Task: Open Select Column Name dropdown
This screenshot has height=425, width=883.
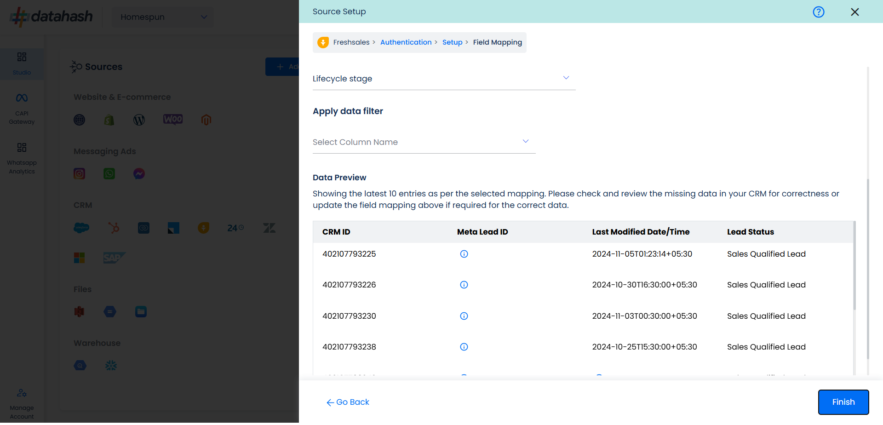Action: click(x=424, y=142)
